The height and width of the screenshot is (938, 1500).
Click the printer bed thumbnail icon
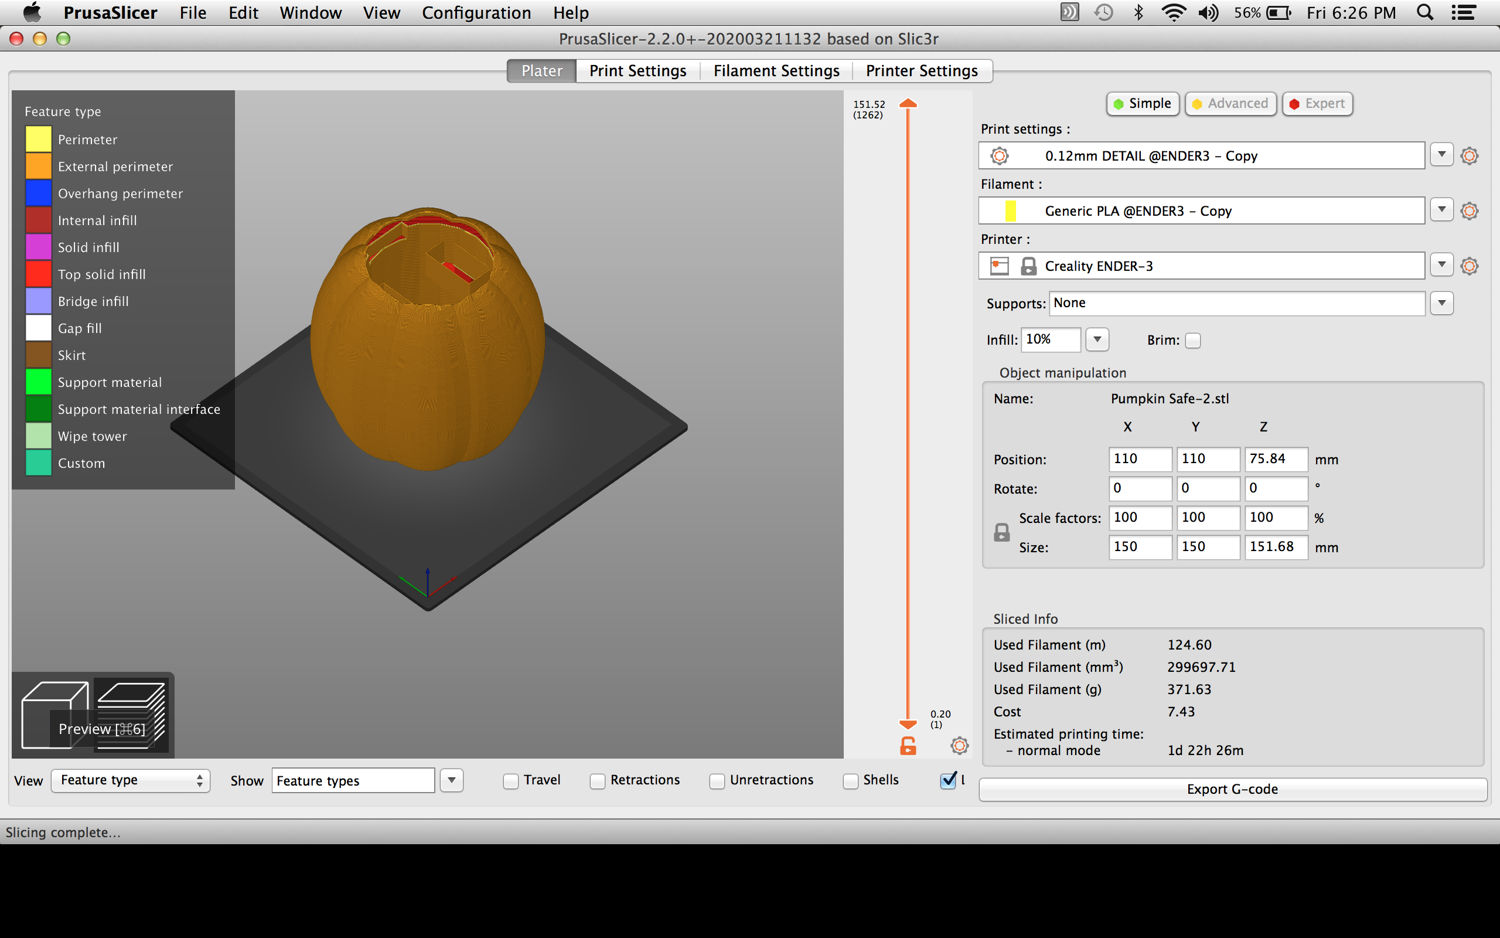(999, 266)
